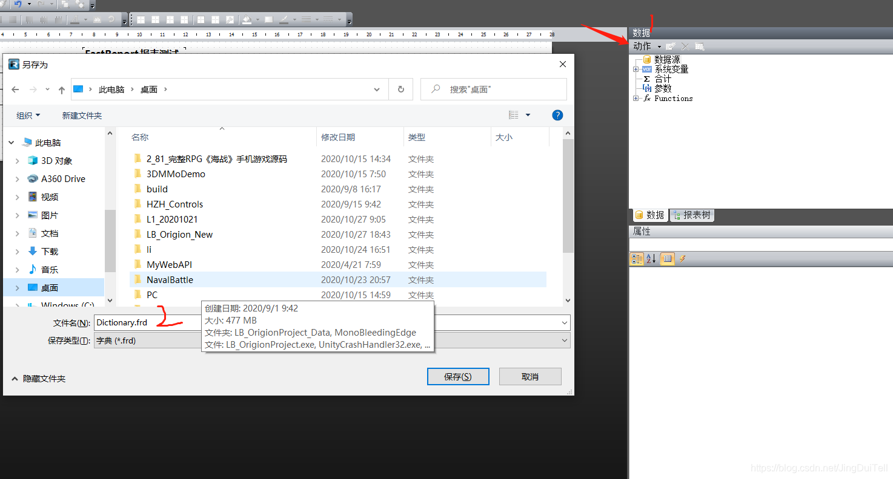This screenshot has width=893, height=479.
Task: Click the border editor wrench icon
Action: (230, 19)
